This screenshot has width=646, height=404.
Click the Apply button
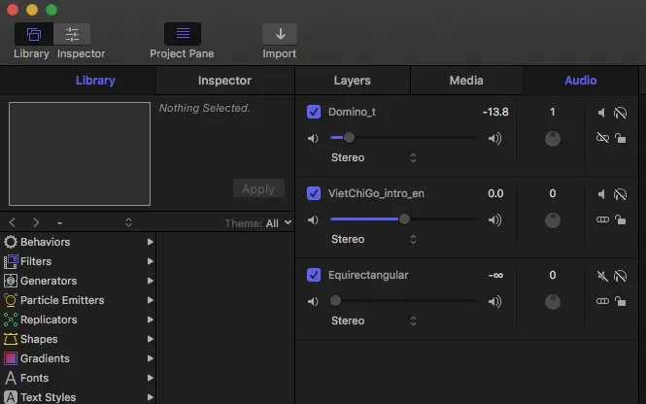(x=258, y=188)
